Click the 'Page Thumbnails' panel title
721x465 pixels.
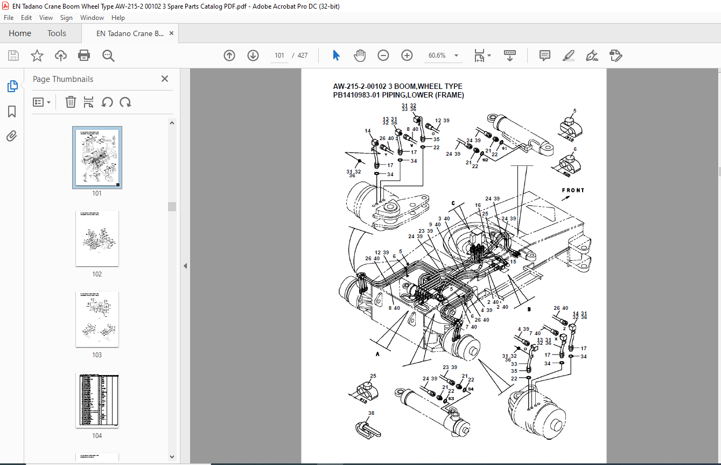pos(63,79)
